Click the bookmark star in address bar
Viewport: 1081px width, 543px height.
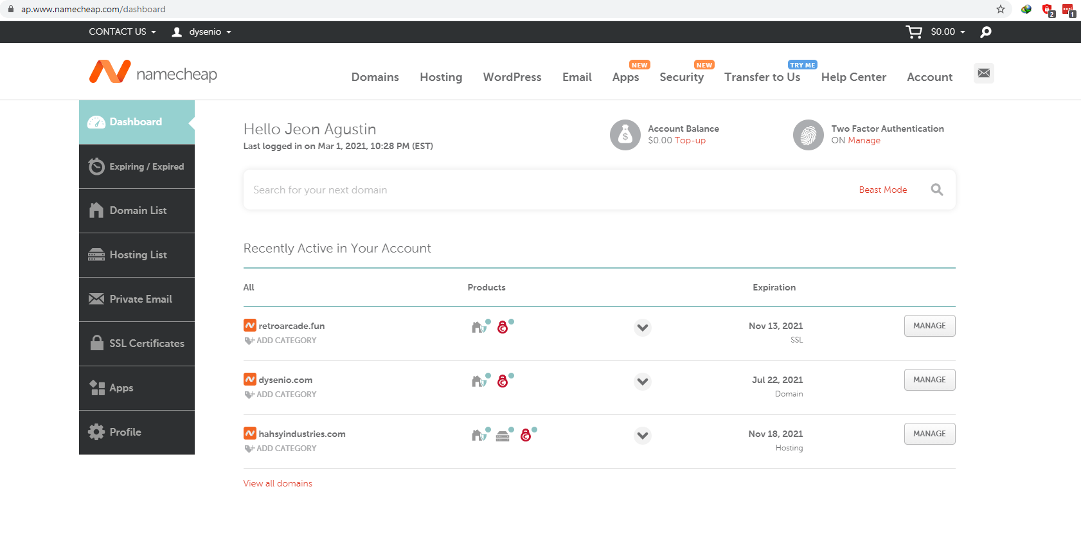pyautogui.click(x=1000, y=9)
